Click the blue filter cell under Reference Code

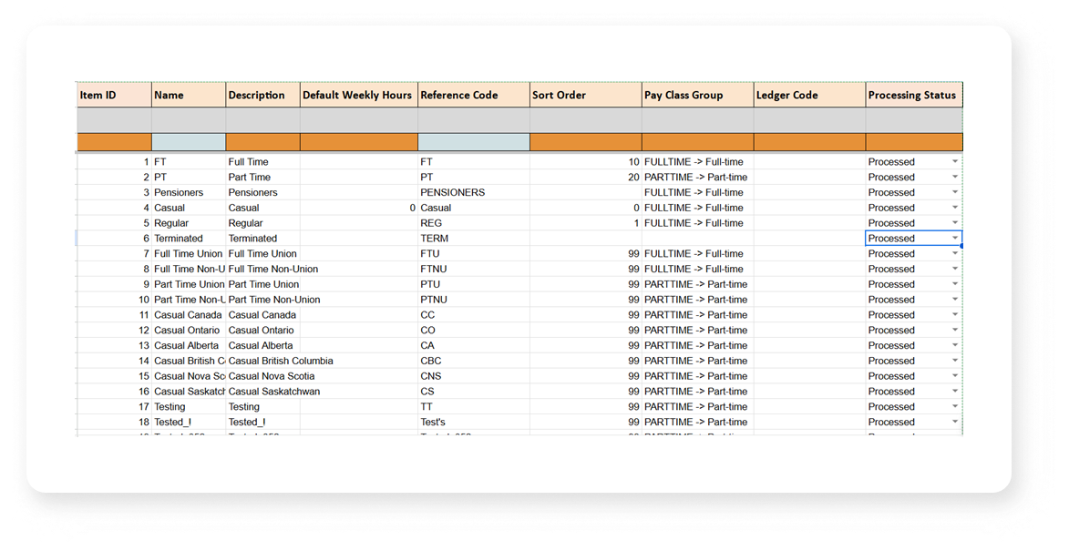pos(473,142)
